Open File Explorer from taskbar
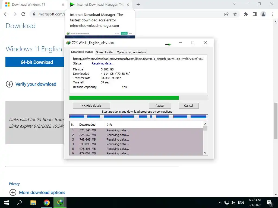 pyautogui.click(x=33, y=203)
